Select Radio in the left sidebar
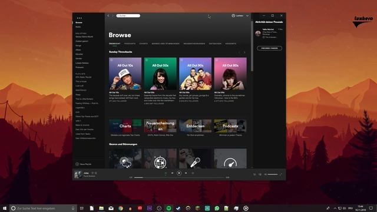377x212 pixels. [78, 27]
